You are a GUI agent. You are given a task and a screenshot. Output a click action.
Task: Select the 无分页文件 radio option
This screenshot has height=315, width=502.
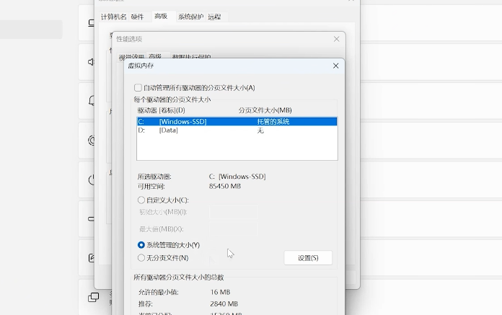pyautogui.click(x=141, y=257)
